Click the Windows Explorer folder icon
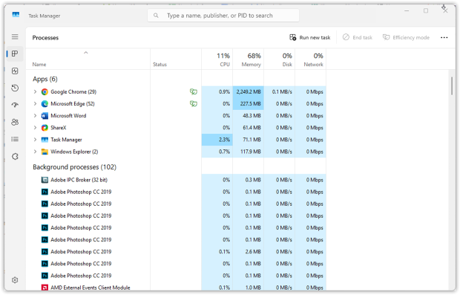The width and height of the screenshot is (460, 295). (x=45, y=152)
